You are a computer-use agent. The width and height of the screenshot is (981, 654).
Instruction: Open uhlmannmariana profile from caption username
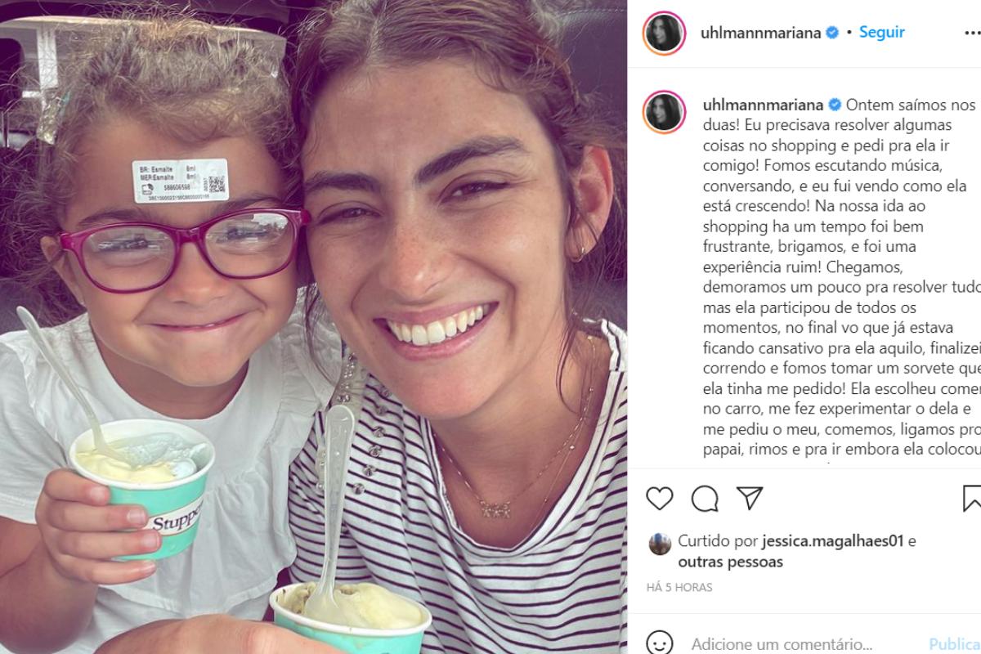[x=764, y=105]
